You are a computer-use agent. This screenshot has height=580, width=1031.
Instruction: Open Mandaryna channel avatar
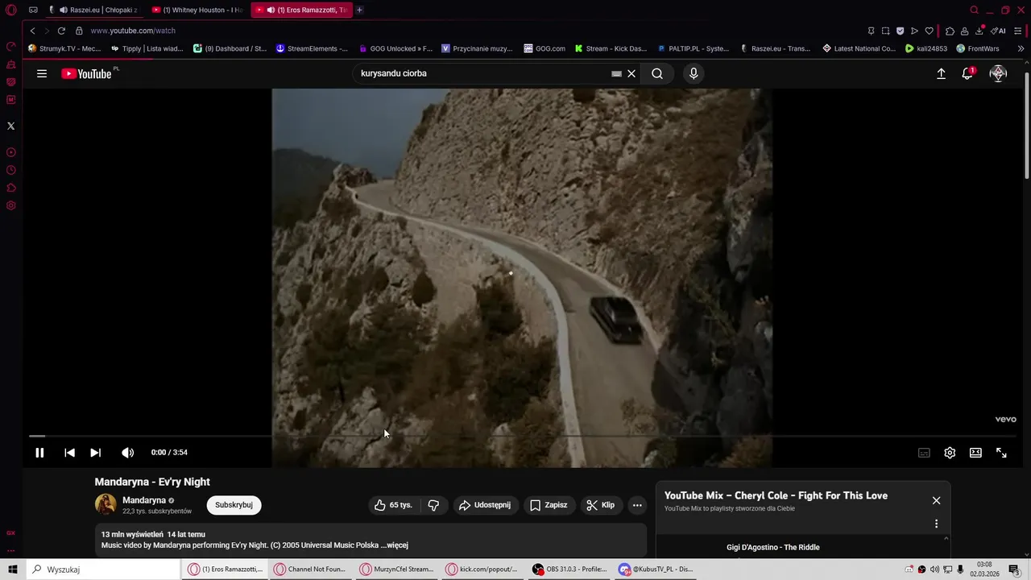[106, 504]
